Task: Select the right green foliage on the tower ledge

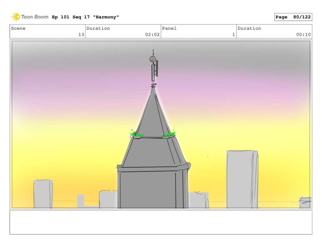Action: (x=169, y=134)
